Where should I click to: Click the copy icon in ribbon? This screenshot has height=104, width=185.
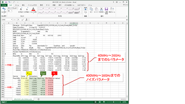pos(91,9)
